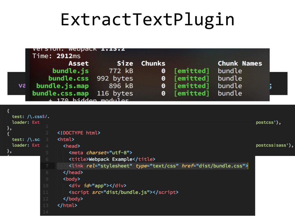
Task: Click the closing '</body>' tag
Action: coord(73,199)
